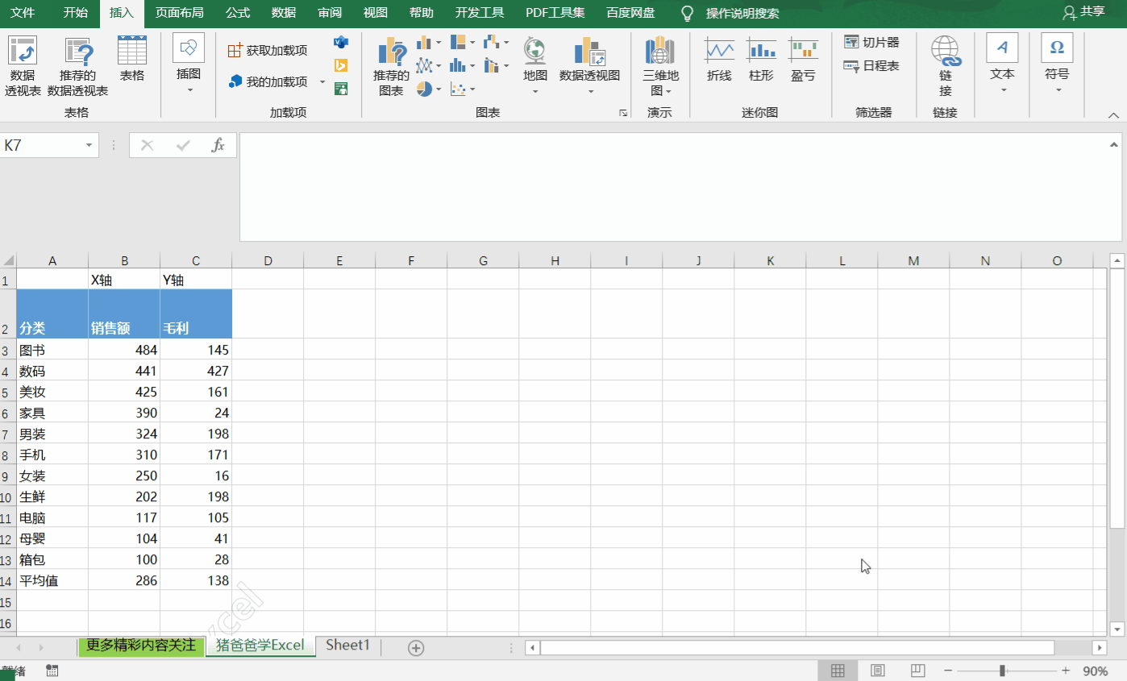
Task: Open the Bing Maps add-in icon
Action: coord(341,65)
